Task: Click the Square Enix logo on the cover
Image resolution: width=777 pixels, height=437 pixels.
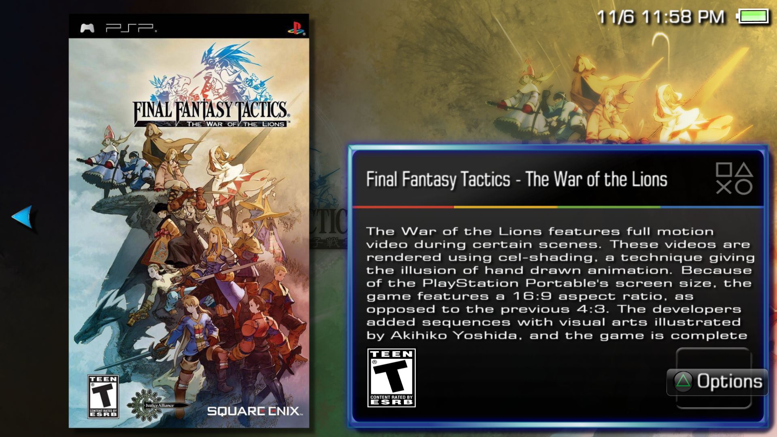Action: pos(254,411)
